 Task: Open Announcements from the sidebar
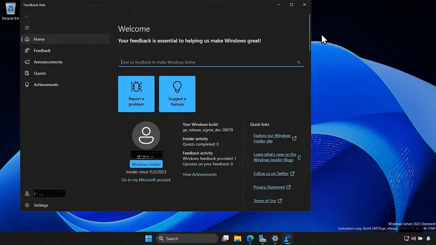(48, 62)
